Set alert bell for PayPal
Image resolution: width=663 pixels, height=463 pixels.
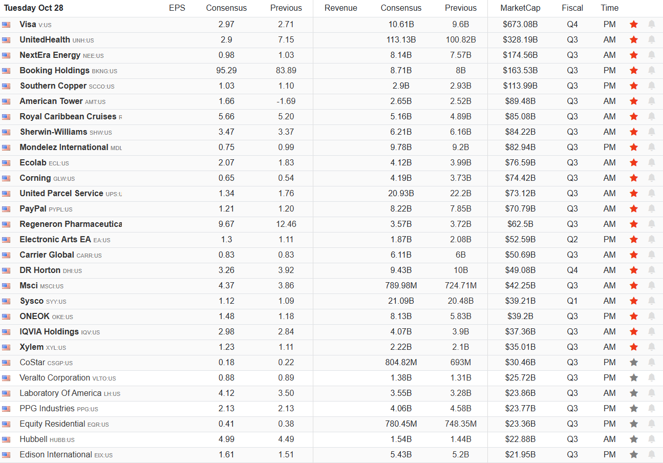652,208
